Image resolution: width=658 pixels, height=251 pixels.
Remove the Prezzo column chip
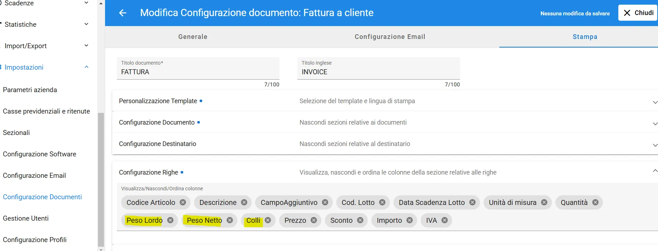tap(314, 220)
